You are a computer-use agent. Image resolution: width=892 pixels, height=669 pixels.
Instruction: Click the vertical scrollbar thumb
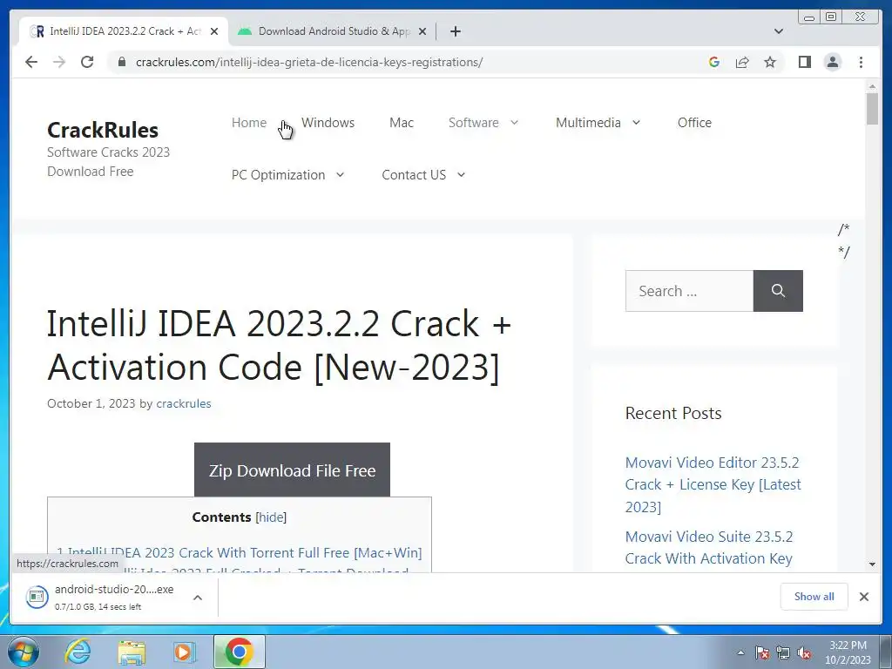pos(872,108)
